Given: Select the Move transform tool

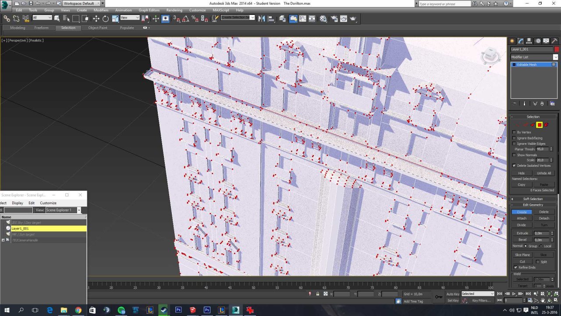Looking at the screenshot, I should click(x=96, y=18).
